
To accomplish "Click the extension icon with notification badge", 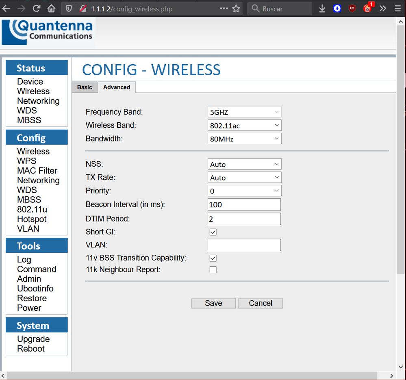I will point(367,8).
